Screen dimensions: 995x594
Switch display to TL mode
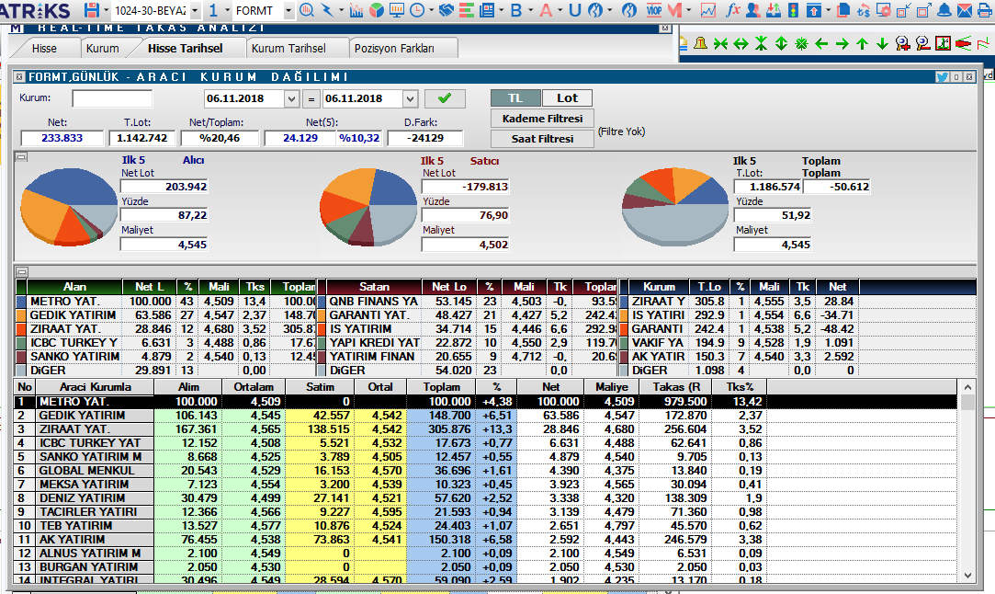click(x=515, y=97)
